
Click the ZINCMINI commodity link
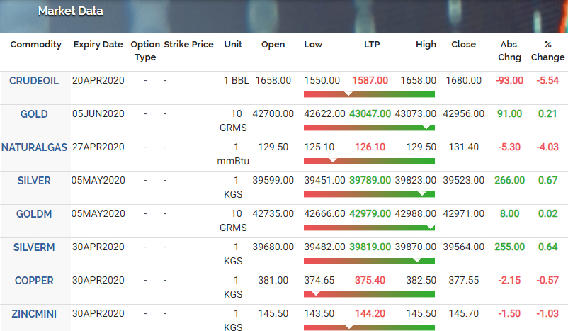click(x=34, y=314)
